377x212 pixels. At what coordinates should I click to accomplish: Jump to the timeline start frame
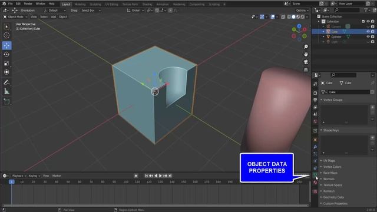point(146,176)
